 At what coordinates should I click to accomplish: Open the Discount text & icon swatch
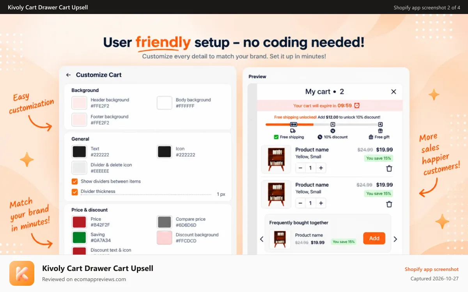point(79,251)
